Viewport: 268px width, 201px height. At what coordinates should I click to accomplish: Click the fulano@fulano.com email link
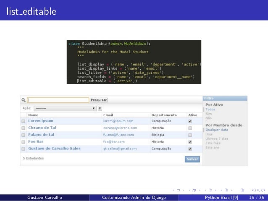pos(118,135)
